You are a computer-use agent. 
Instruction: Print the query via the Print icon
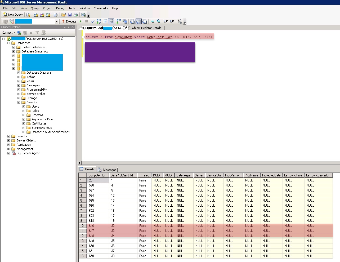76,15
